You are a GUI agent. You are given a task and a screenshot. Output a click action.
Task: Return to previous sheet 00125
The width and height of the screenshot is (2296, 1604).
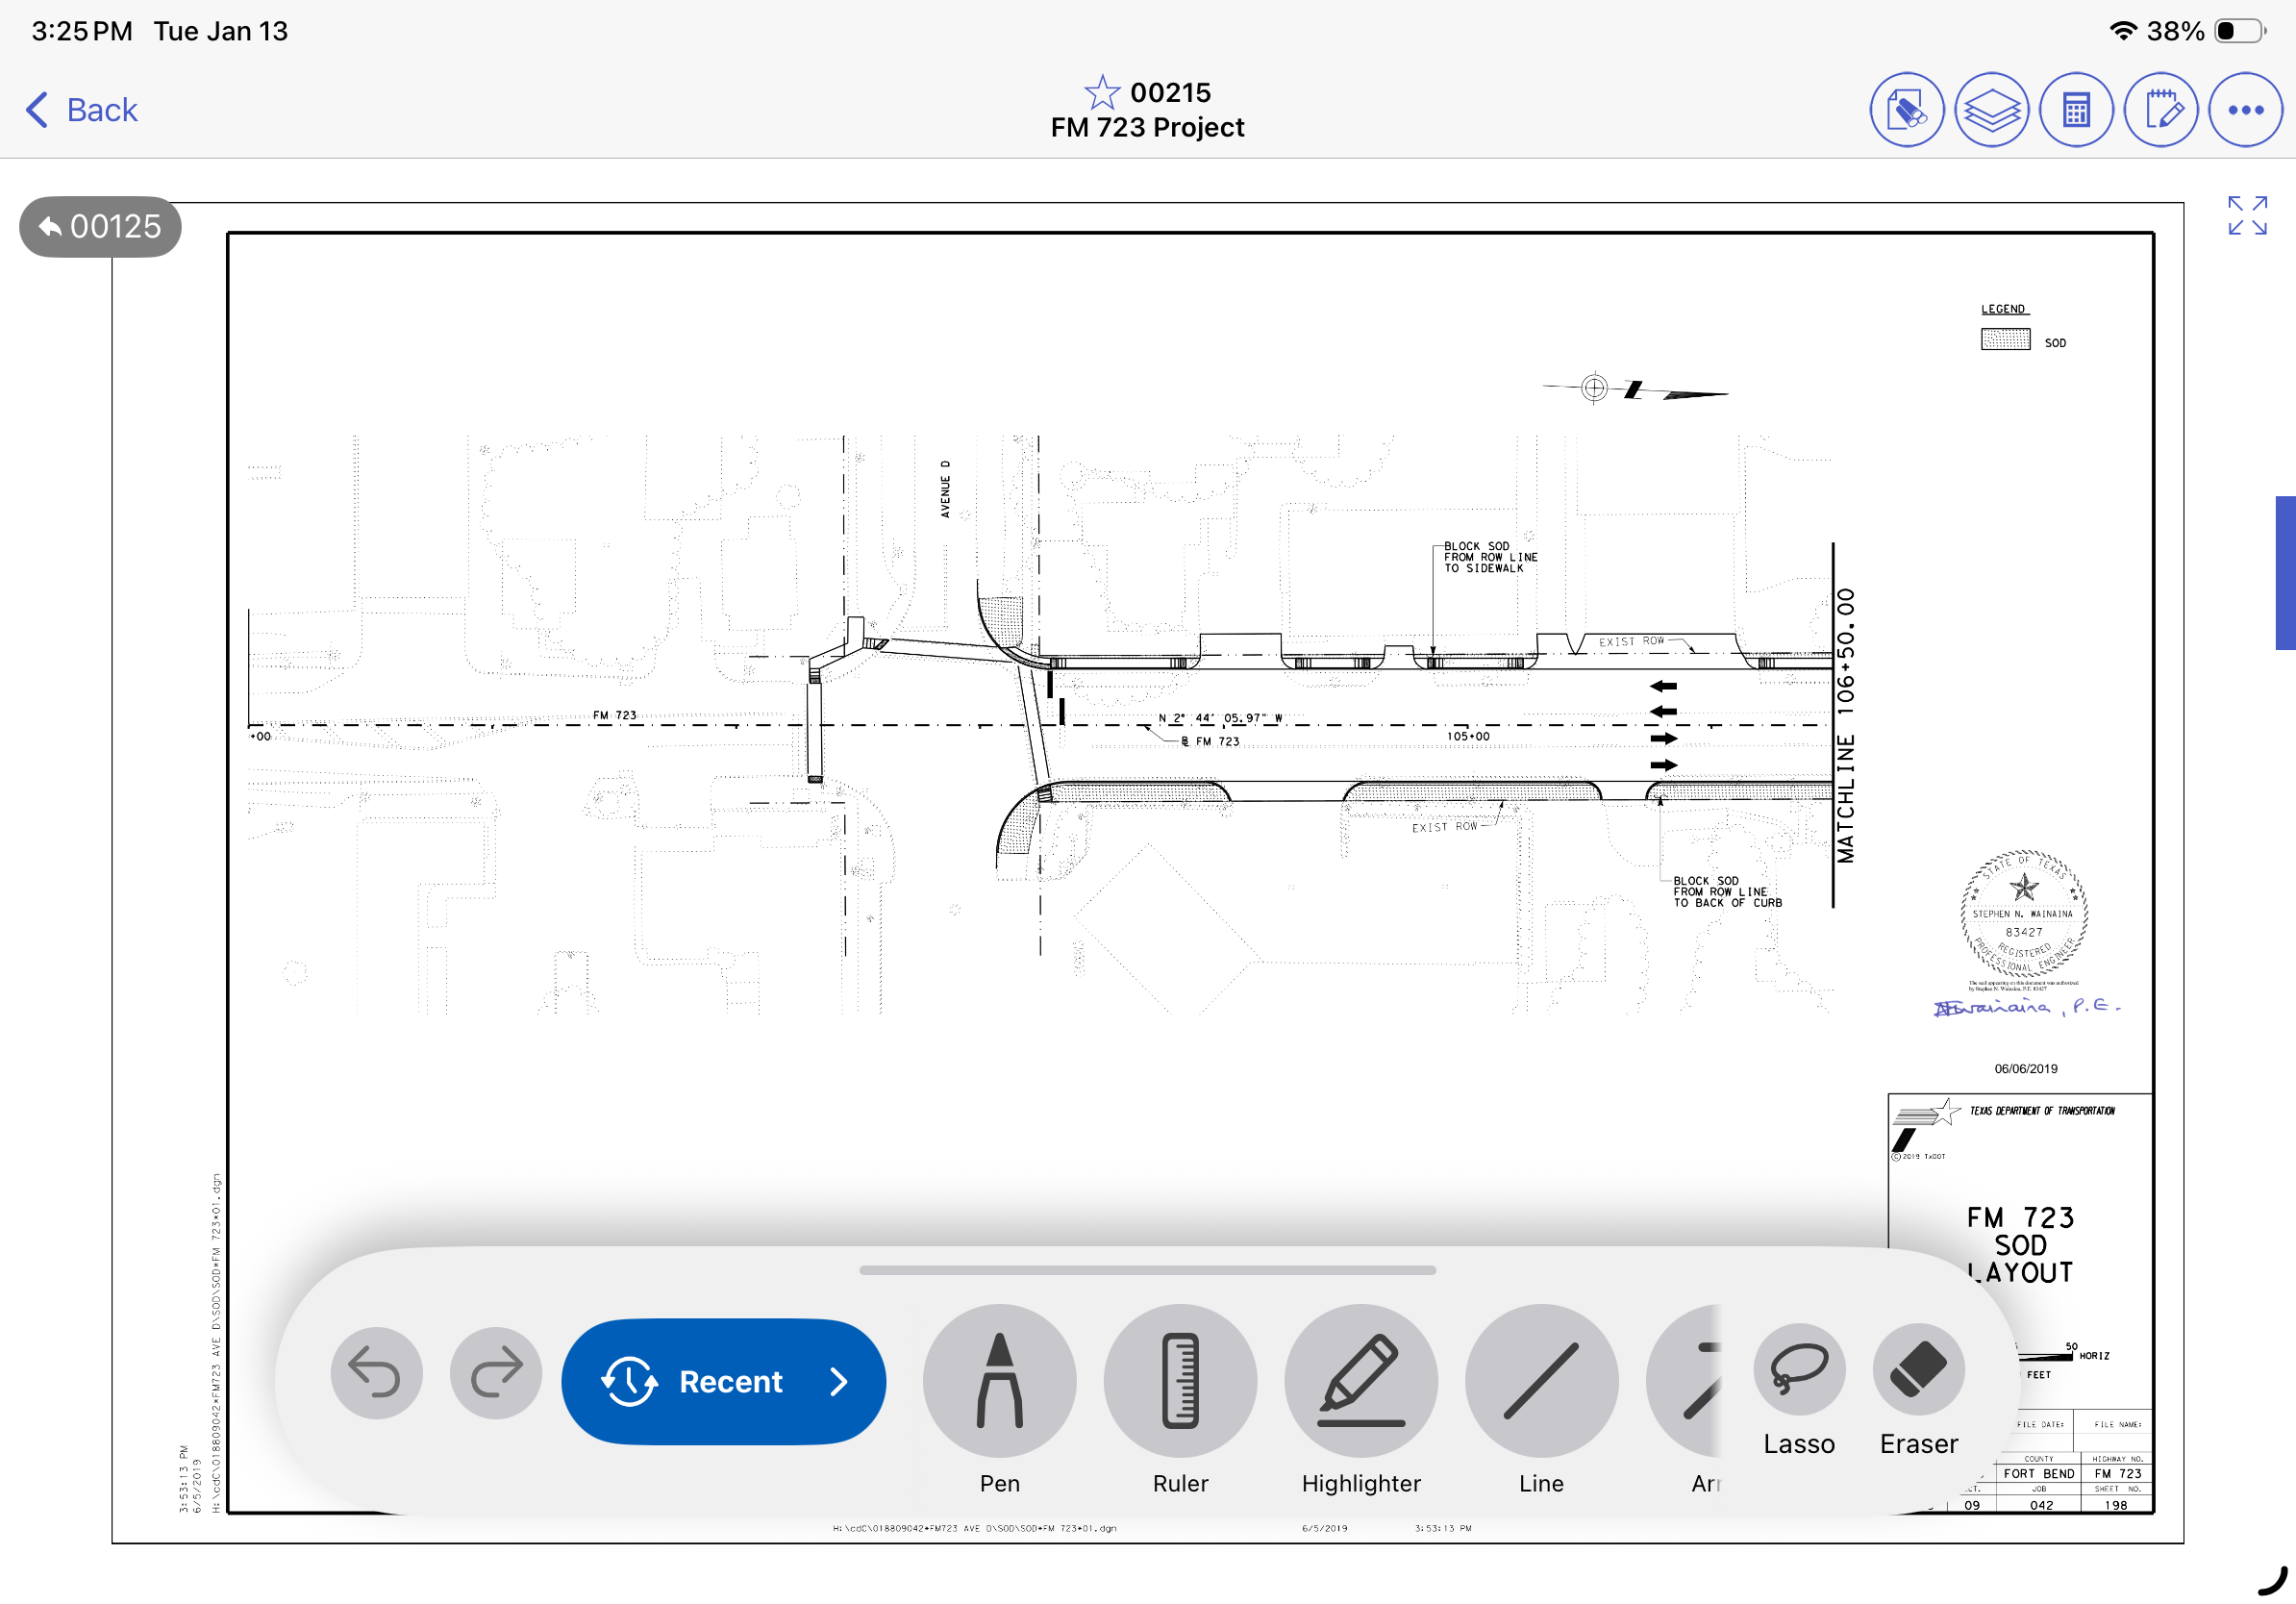pyautogui.click(x=100, y=227)
